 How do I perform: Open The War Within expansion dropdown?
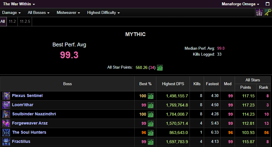19,4
